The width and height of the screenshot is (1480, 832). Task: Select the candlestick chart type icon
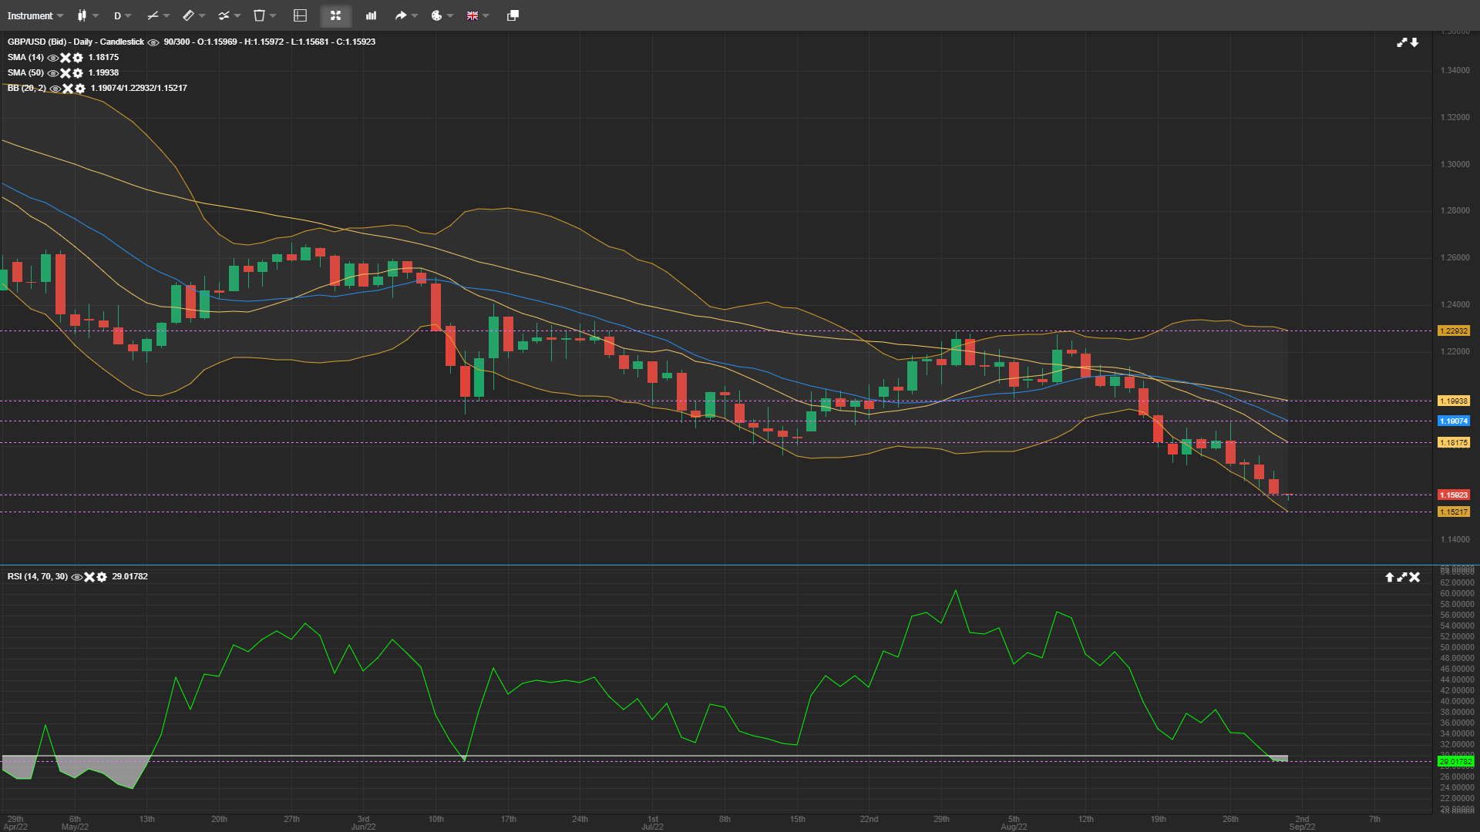tap(82, 15)
